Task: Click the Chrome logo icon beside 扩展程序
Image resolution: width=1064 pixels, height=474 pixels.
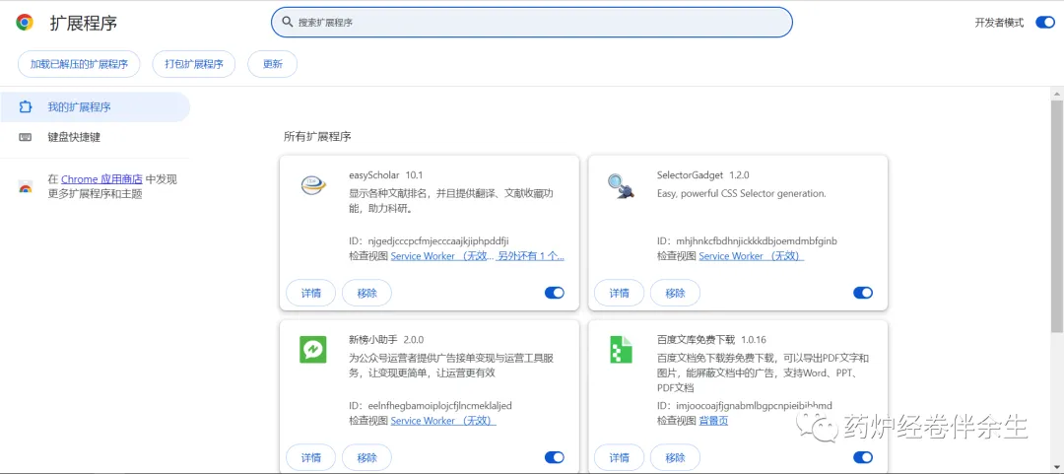Action: (x=25, y=23)
